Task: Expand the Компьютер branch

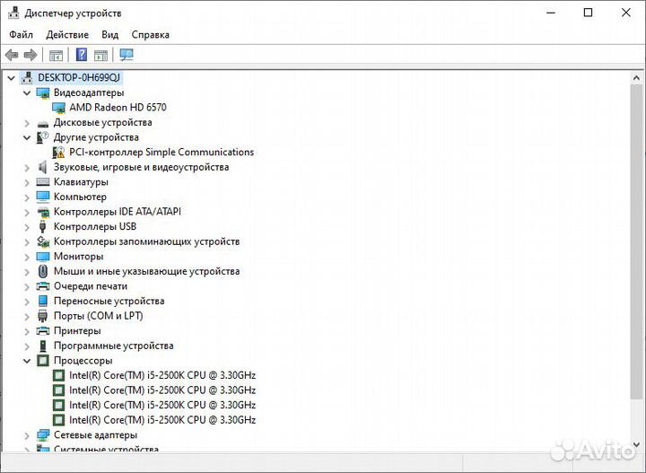Action: coord(27,197)
